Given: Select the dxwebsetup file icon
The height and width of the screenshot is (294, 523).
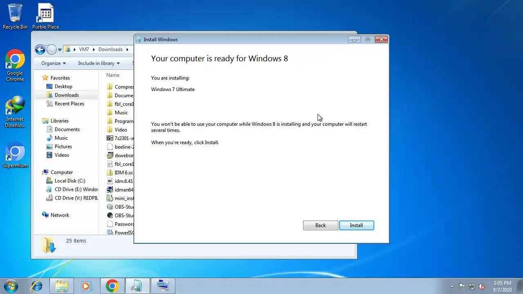Looking at the screenshot, I should pyautogui.click(x=110, y=156).
